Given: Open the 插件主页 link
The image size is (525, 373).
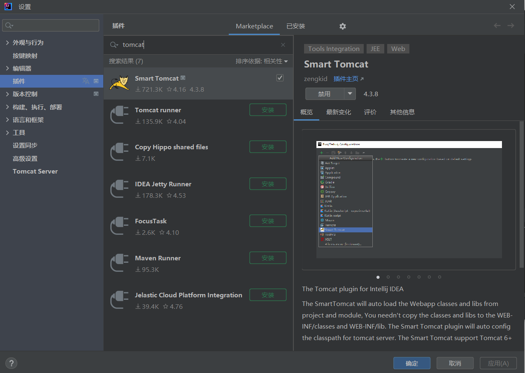Looking at the screenshot, I should [x=348, y=79].
